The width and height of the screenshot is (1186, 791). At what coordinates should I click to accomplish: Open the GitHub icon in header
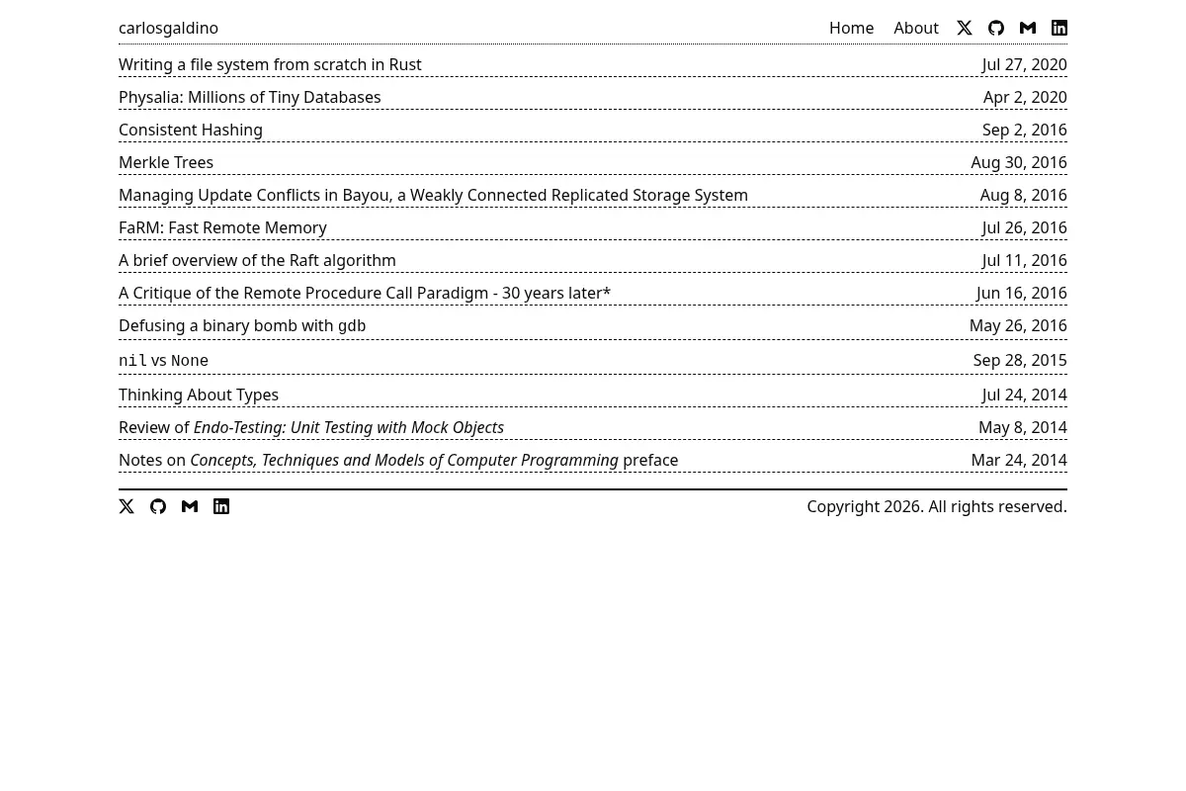click(996, 28)
